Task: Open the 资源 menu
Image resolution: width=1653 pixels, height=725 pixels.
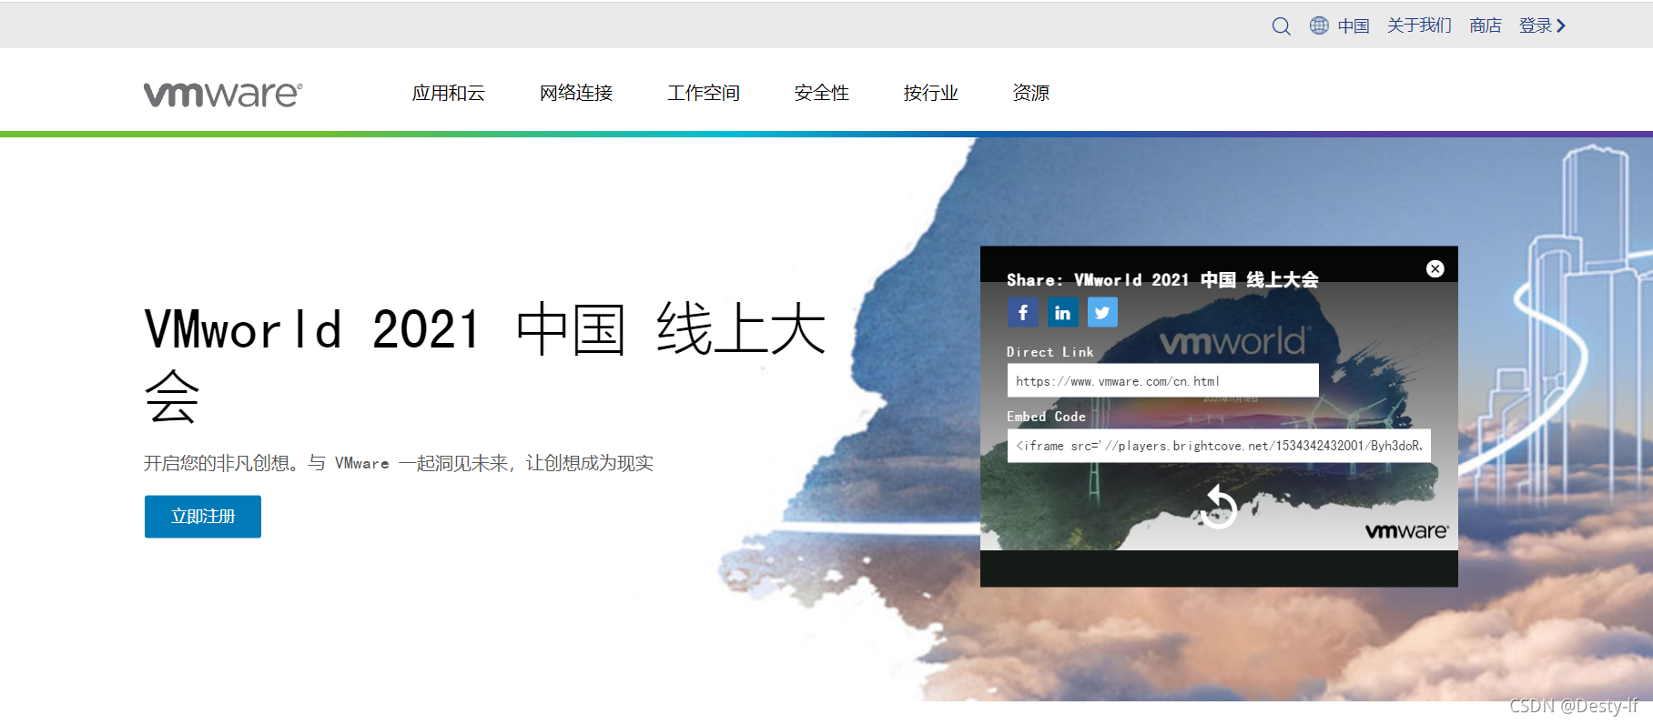Action: pos(1030,93)
